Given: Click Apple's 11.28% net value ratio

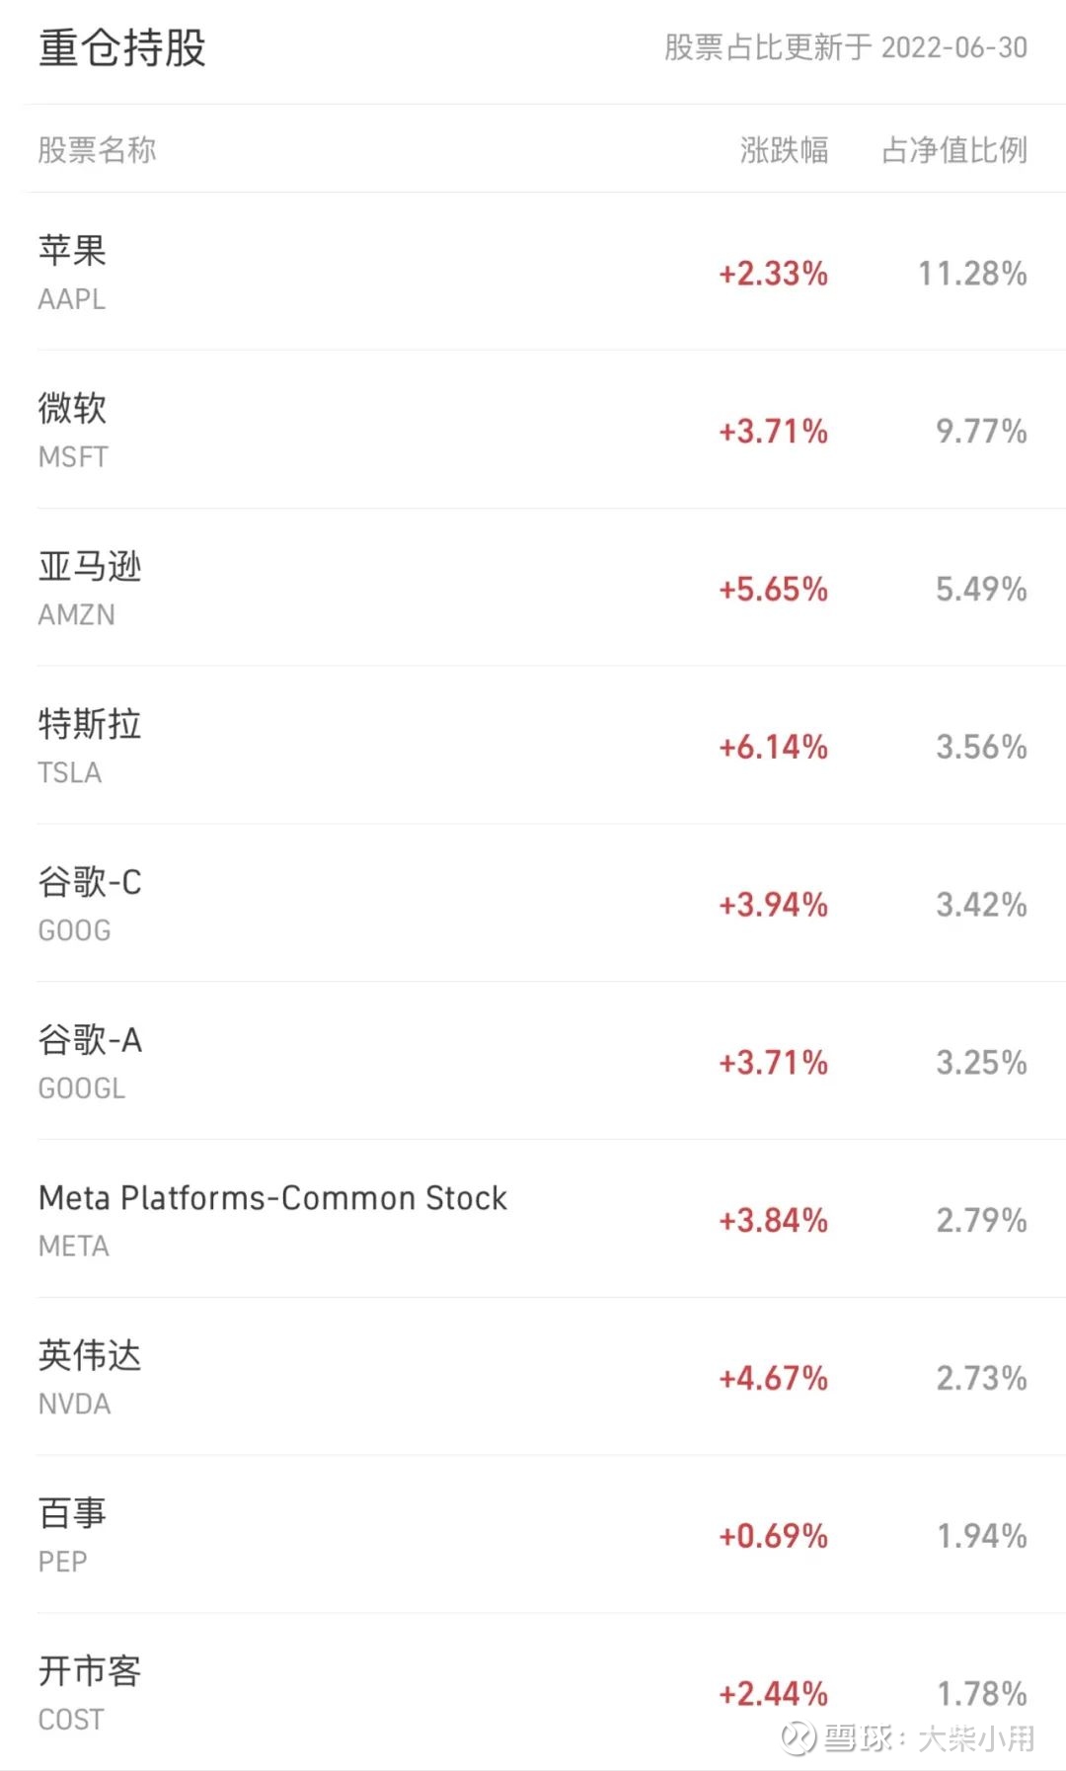Looking at the screenshot, I should [972, 274].
